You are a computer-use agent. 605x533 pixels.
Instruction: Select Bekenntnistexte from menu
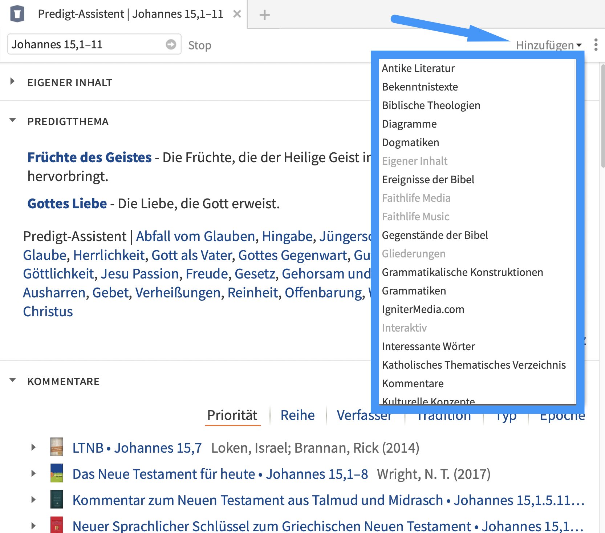point(420,87)
